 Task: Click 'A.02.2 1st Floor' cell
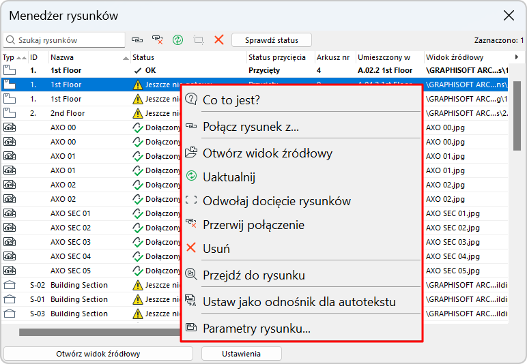pos(385,70)
